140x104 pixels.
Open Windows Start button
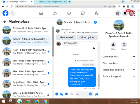tap(3, 101)
